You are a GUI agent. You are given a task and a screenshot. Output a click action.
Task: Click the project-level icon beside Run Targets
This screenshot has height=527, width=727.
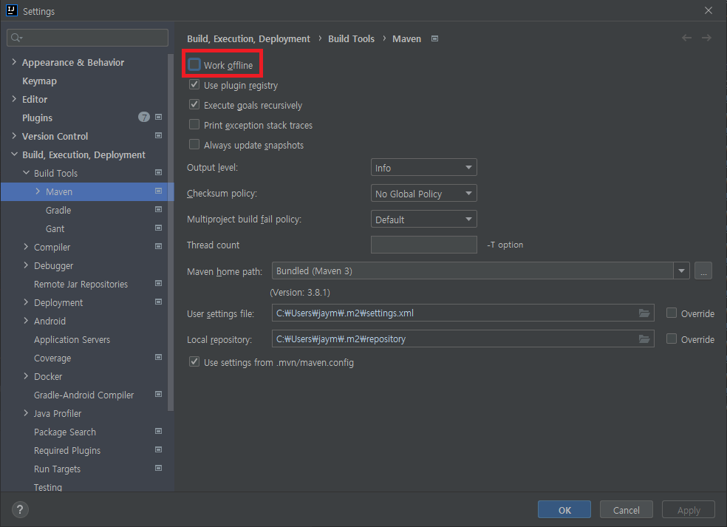coord(159,469)
